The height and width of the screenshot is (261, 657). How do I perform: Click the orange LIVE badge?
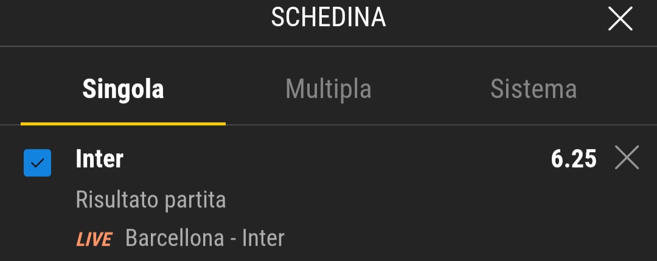click(94, 240)
